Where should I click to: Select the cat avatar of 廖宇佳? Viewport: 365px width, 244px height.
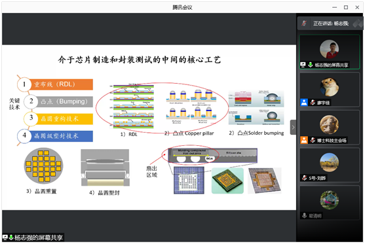[329, 87]
